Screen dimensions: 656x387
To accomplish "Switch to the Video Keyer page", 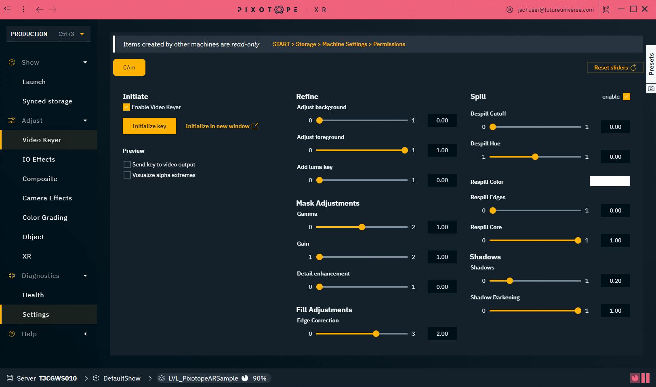I will [42, 140].
